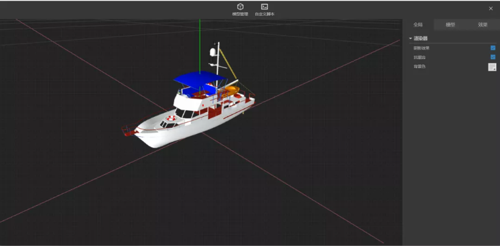Click the life ring on the boat's bow
The image size is (500, 246).
[x=172, y=118]
